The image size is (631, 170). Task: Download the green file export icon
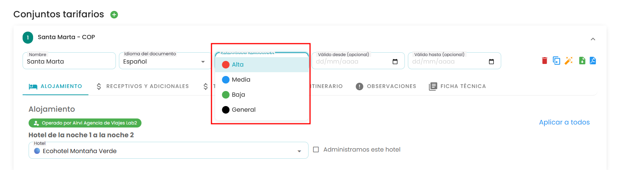(x=582, y=61)
